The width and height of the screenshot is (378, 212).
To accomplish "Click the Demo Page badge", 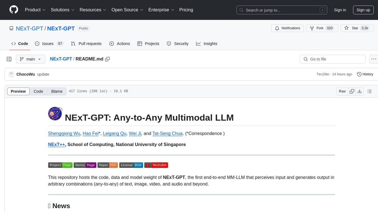I will click(85, 165).
